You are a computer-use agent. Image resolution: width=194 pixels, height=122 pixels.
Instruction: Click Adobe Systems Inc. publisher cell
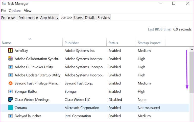[80, 51]
